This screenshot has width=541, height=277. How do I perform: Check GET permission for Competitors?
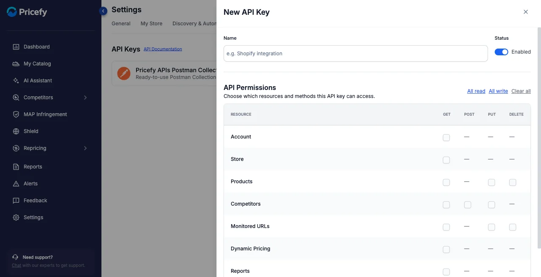click(x=446, y=205)
